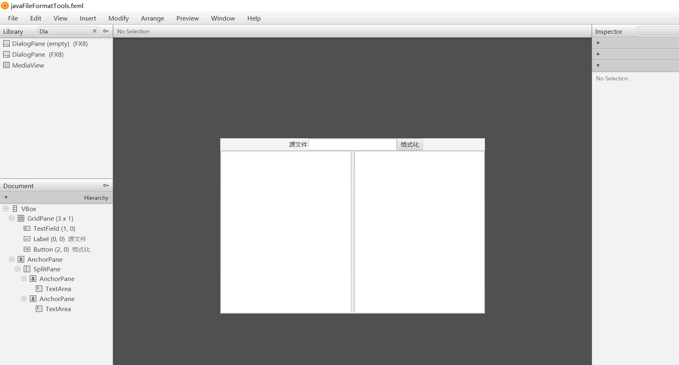679x365 pixels.
Task: Collapse the GridPane (3 x 1) node
Action: 12,218
